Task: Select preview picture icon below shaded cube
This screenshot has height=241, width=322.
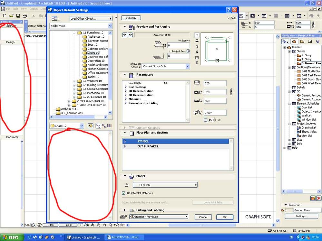Action: [x=197, y=57]
